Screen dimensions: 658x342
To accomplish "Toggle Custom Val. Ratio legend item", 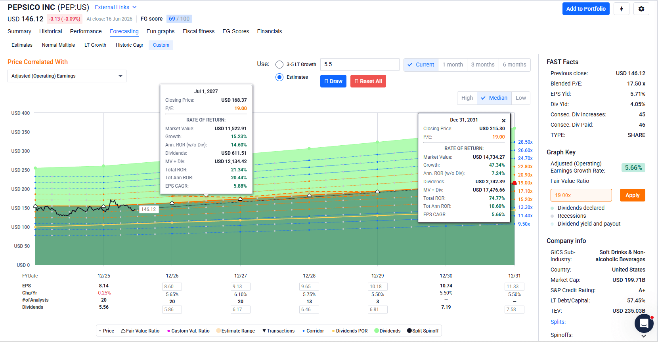I will pyautogui.click(x=188, y=331).
